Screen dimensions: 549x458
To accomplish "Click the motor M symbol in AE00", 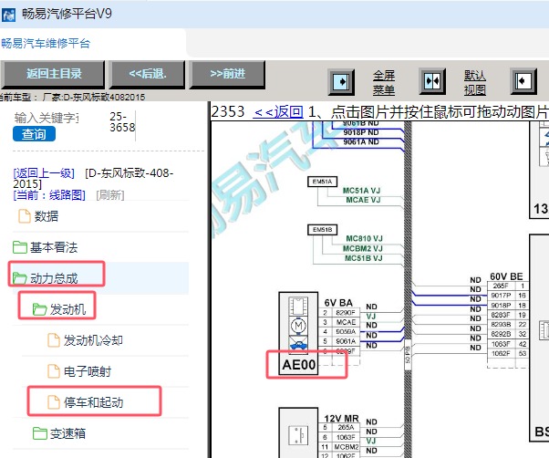I will (298, 326).
